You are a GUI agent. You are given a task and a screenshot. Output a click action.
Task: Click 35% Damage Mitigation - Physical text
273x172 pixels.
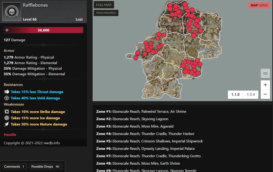point(33,69)
